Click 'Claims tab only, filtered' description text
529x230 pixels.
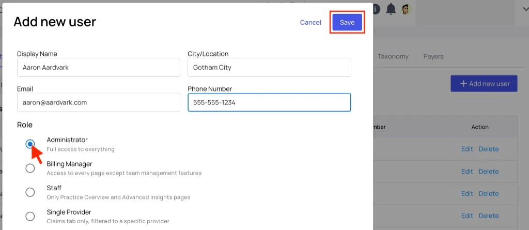[108, 222]
